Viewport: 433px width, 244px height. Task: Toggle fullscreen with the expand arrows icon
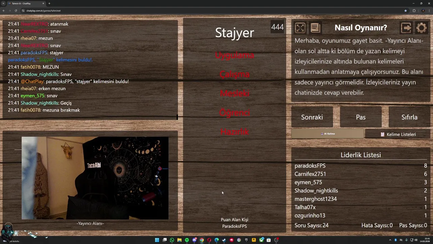tap(300, 28)
